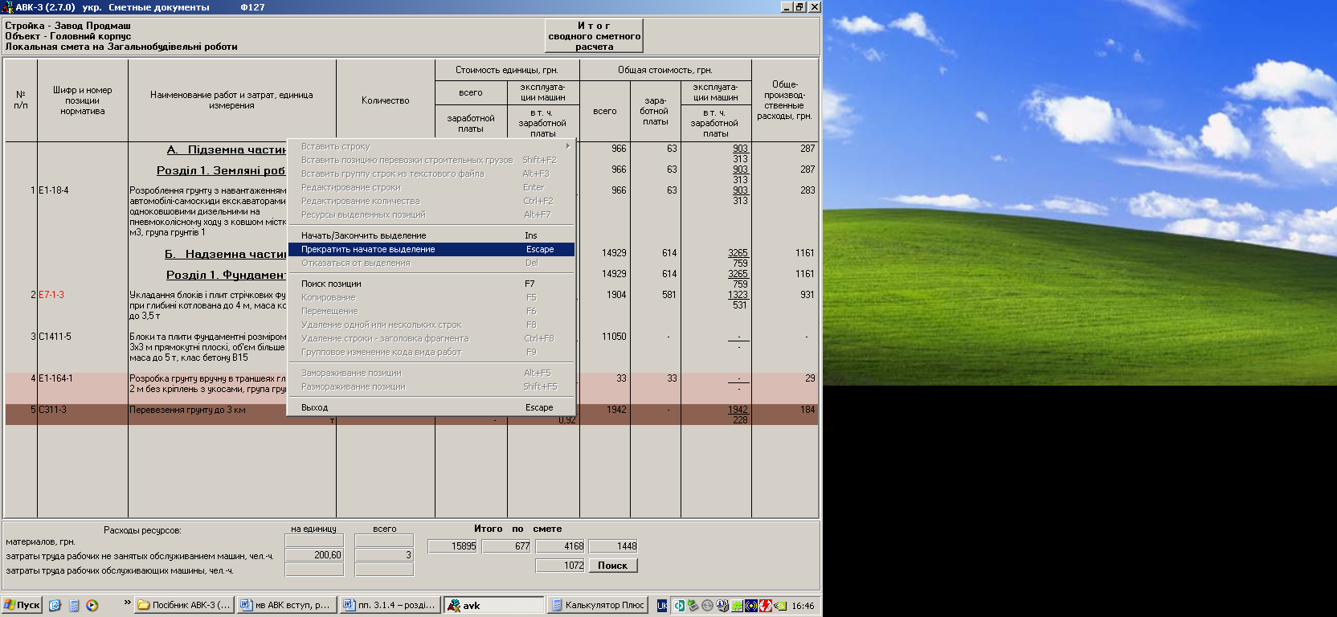1337x617 pixels.
Task: Click description 'Перевезення грунту до 3 км'
Action: [x=187, y=410]
